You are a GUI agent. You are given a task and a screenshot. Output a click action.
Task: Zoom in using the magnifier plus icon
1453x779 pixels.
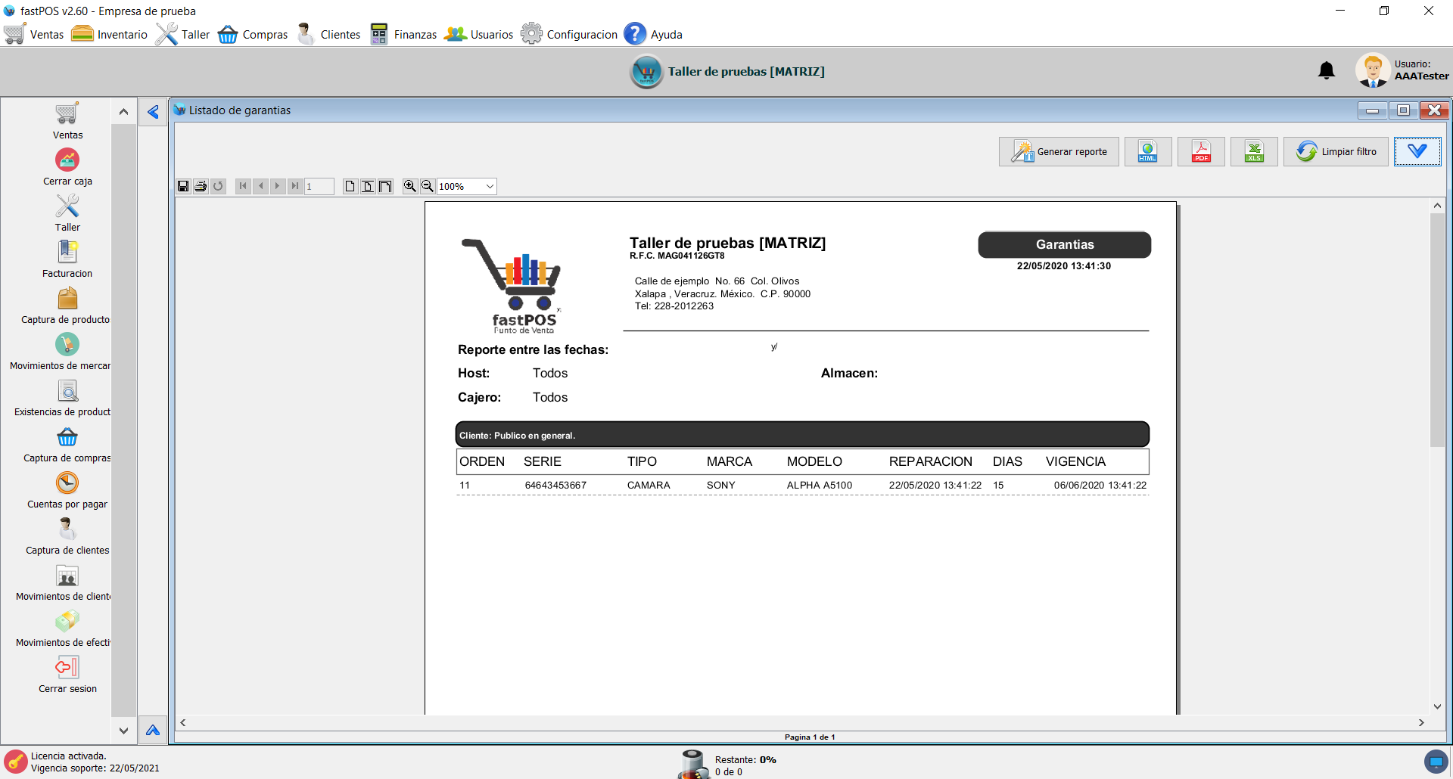(x=409, y=186)
